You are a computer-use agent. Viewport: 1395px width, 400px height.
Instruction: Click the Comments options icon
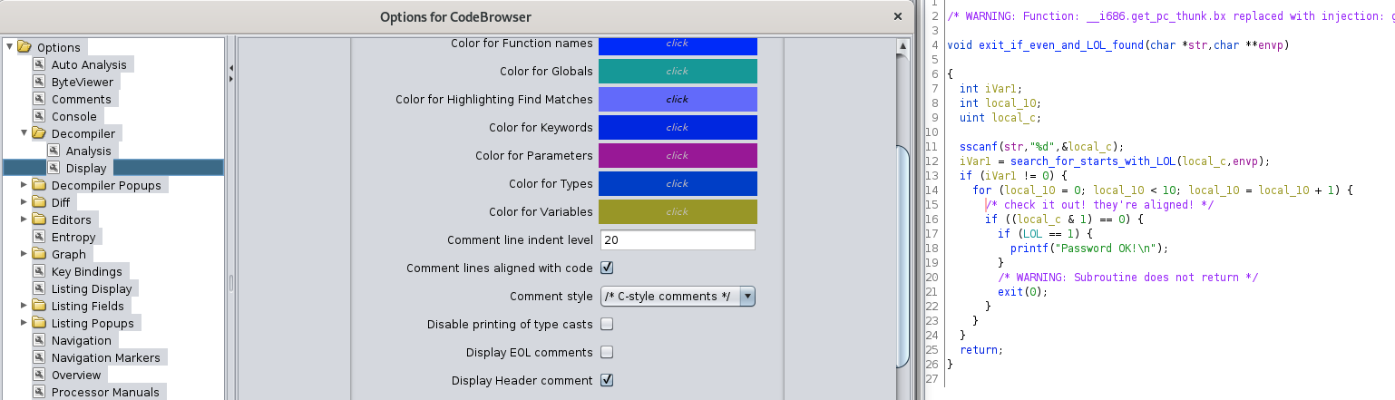pyautogui.click(x=39, y=99)
